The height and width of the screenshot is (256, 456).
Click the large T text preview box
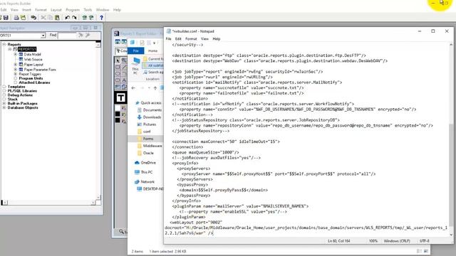120,97
